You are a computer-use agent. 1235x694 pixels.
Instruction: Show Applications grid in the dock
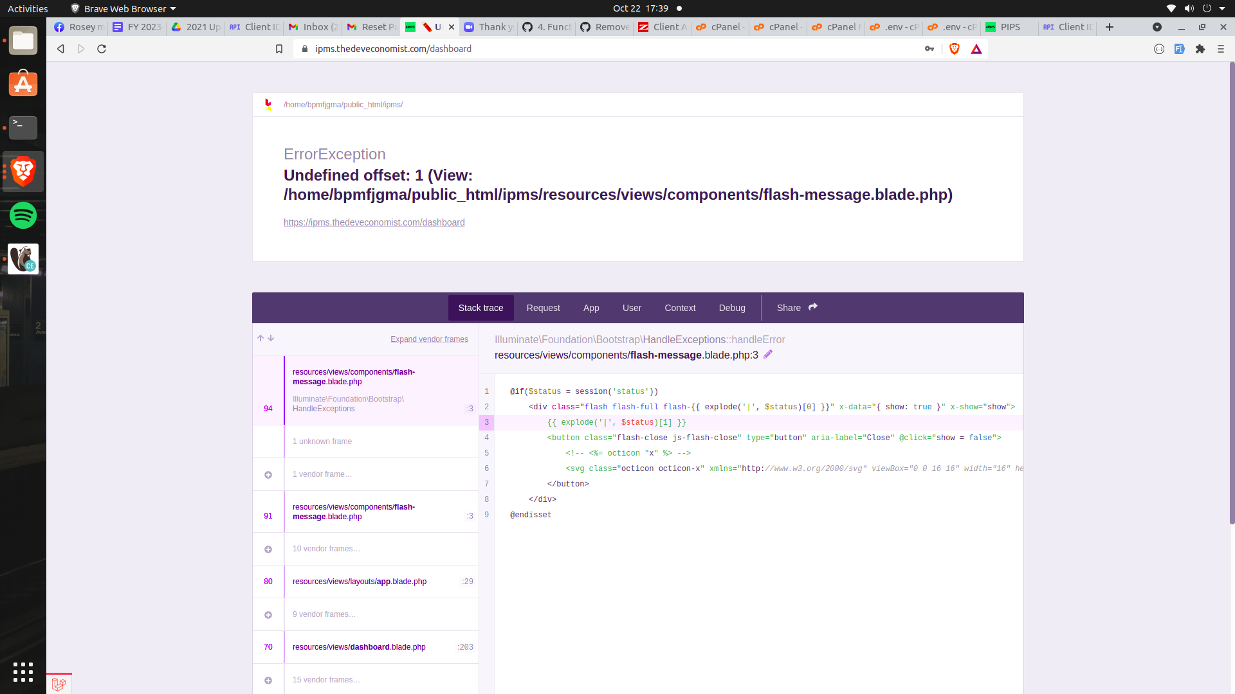pos(23,672)
